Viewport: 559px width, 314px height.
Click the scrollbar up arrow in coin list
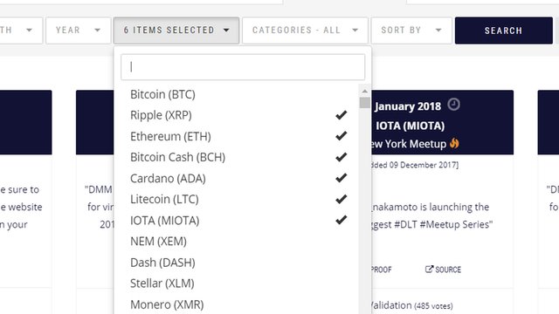pyautogui.click(x=364, y=91)
